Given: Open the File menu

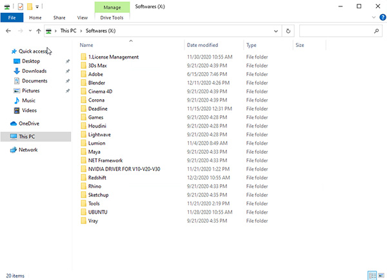Looking at the screenshot, I should 12,18.
